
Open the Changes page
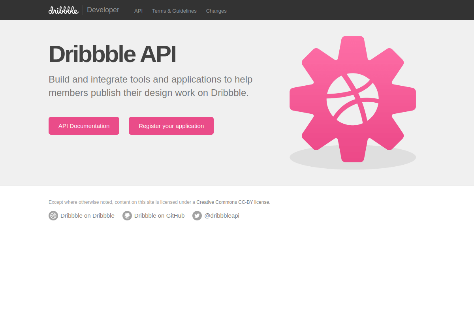click(x=216, y=11)
